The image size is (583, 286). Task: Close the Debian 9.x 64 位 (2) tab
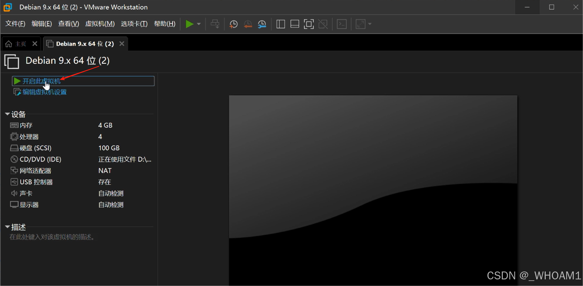pos(122,44)
